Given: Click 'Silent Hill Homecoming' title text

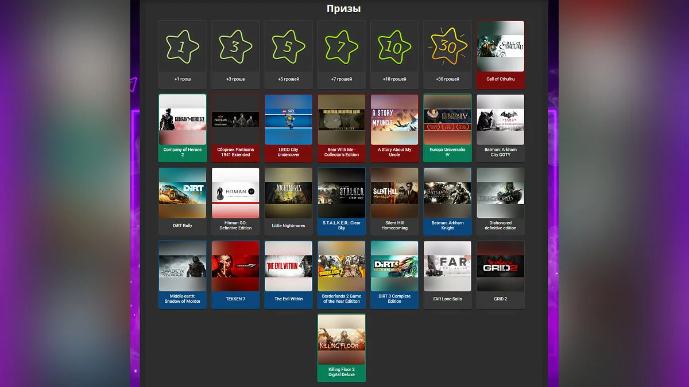Looking at the screenshot, I should pos(394,225).
